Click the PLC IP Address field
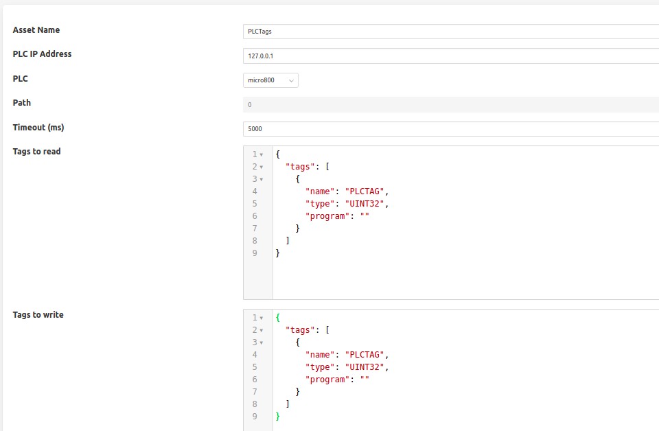This screenshot has height=431, width=659. pyautogui.click(x=450, y=56)
